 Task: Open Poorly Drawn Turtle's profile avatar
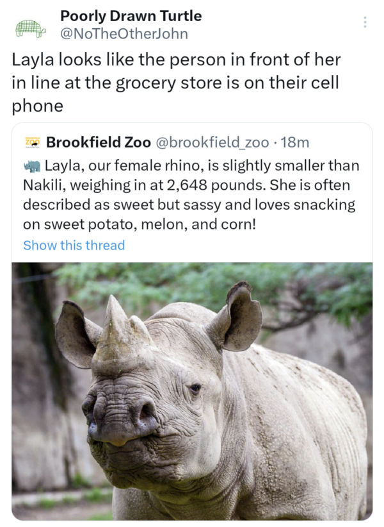pos(30,28)
